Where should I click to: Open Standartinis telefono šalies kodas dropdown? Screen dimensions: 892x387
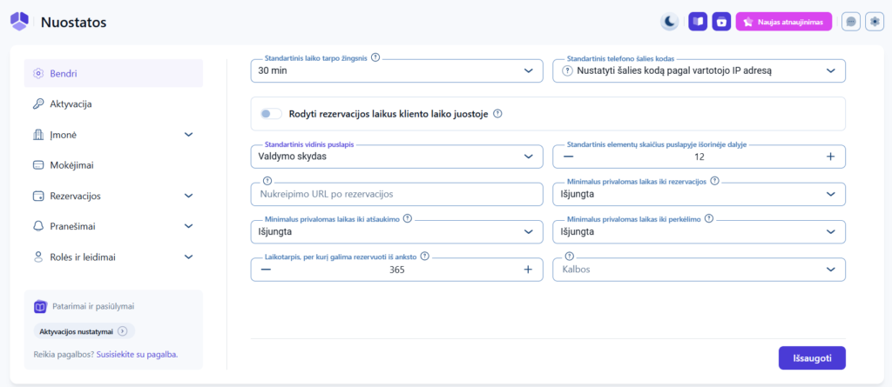point(699,71)
